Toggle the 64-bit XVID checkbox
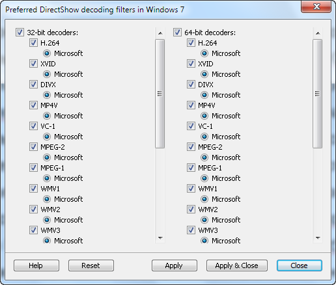 (191, 64)
